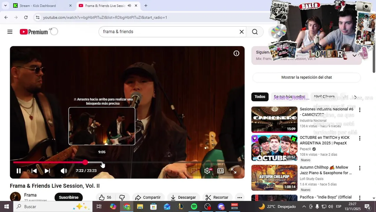
Task: Open Microsoft Store from taskbar
Action: 154,207
